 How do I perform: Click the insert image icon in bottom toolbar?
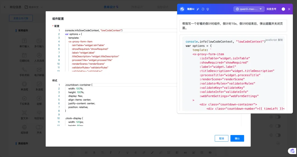click(x=194, y=152)
